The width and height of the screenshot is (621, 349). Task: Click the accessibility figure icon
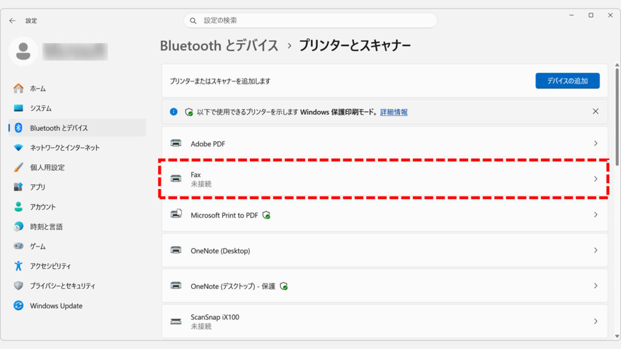(18, 266)
